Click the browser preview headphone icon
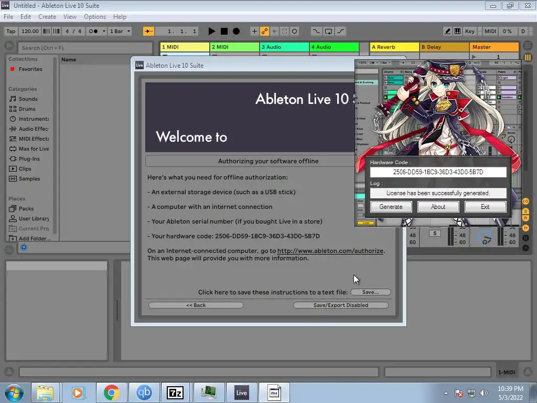This screenshot has width=537, height=403. coord(24,248)
